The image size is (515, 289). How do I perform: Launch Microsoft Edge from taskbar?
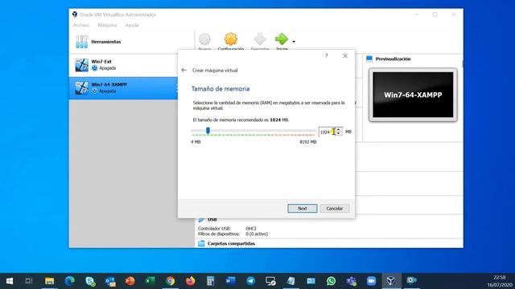(70, 281)
